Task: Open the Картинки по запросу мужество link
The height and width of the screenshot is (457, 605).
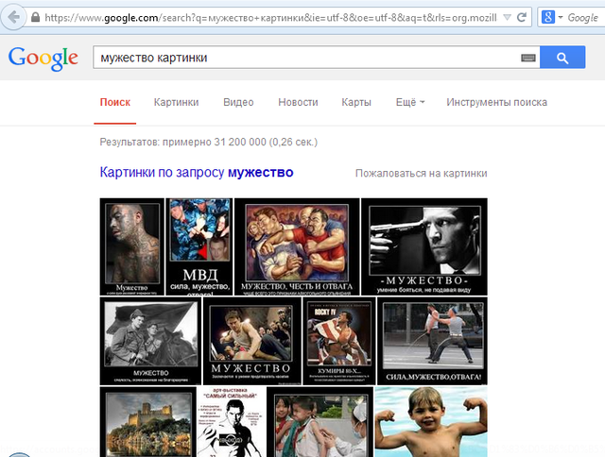Action: 197,172
